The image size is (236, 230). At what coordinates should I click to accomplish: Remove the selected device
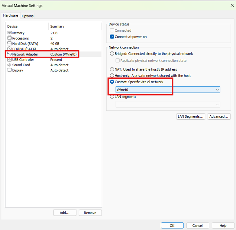[90, 213]
